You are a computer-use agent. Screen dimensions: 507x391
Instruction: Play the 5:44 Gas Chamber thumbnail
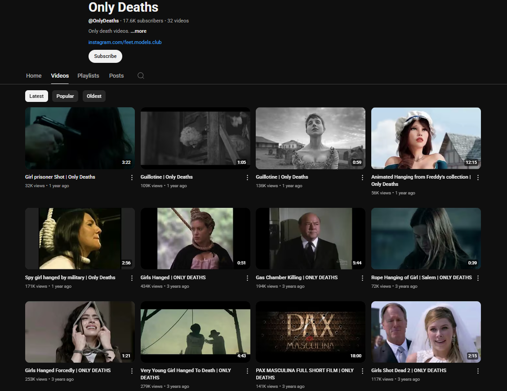tap(311, 239)
